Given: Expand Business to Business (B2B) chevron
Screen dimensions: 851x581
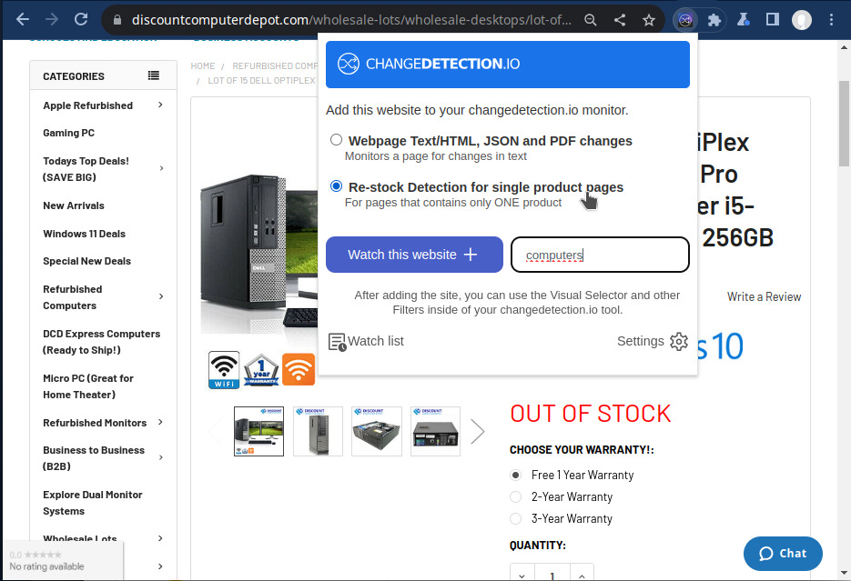Looking at the screenshot, I should tap(161, 457).
